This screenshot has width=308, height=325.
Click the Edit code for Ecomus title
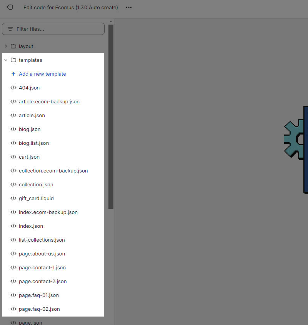tap(70, 7)
